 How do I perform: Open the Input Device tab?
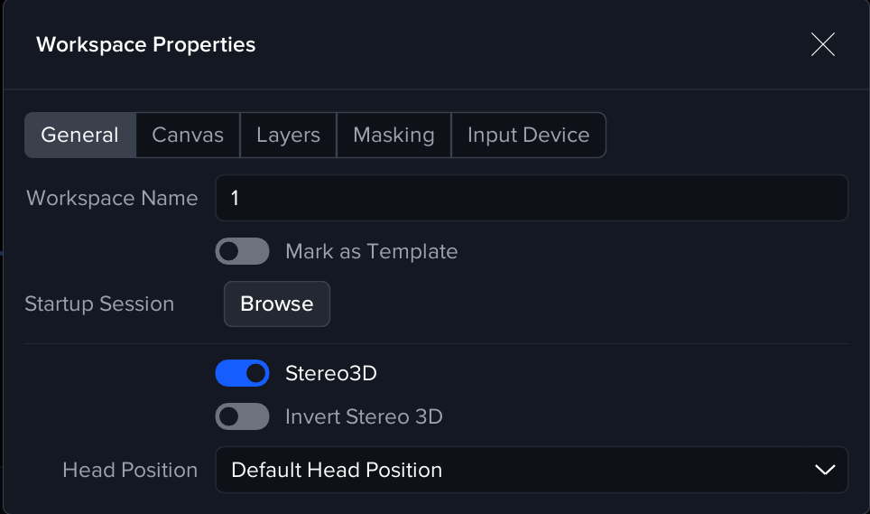coord(528,136)
